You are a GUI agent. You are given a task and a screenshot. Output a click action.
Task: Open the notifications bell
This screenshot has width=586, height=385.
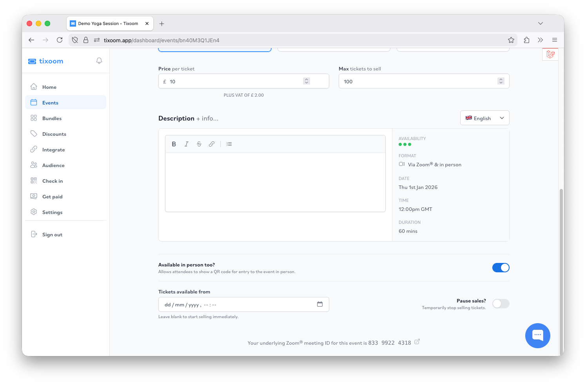(99, 61)
